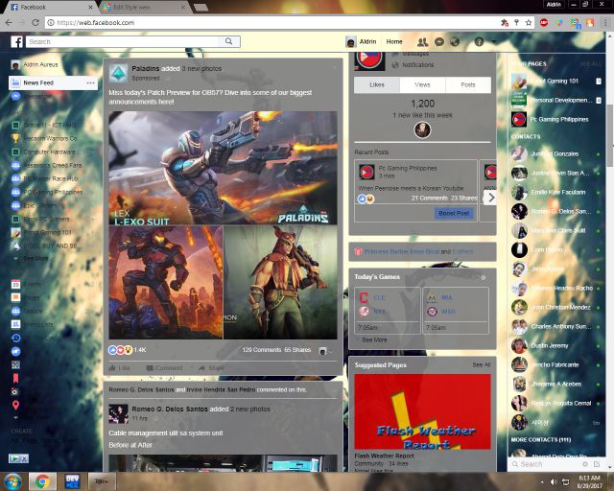
Task: Open Aldrin Aureus profile in the sidebar
Action: pos(35,64)
